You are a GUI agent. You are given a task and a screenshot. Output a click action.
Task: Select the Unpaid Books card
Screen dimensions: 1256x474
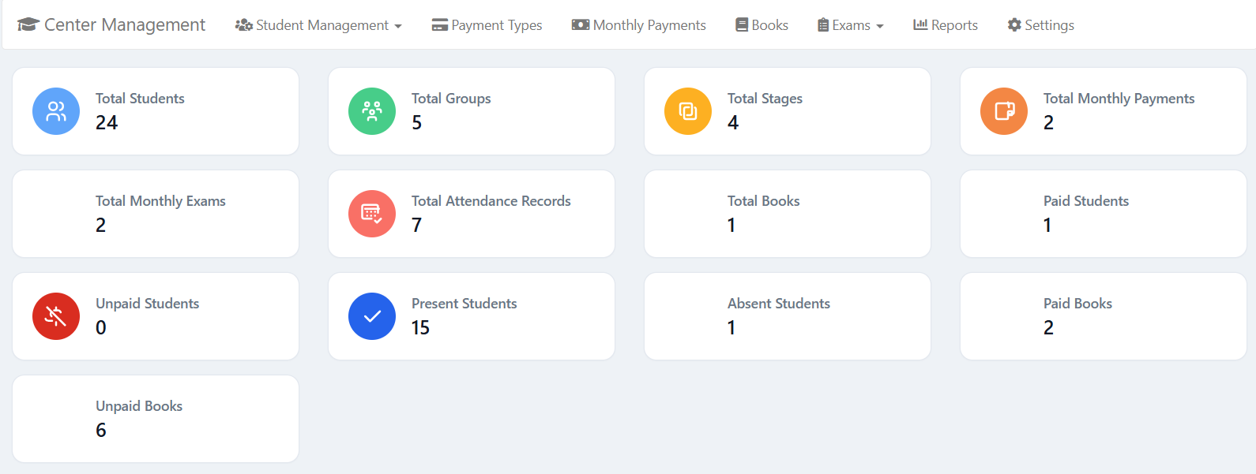156,419
